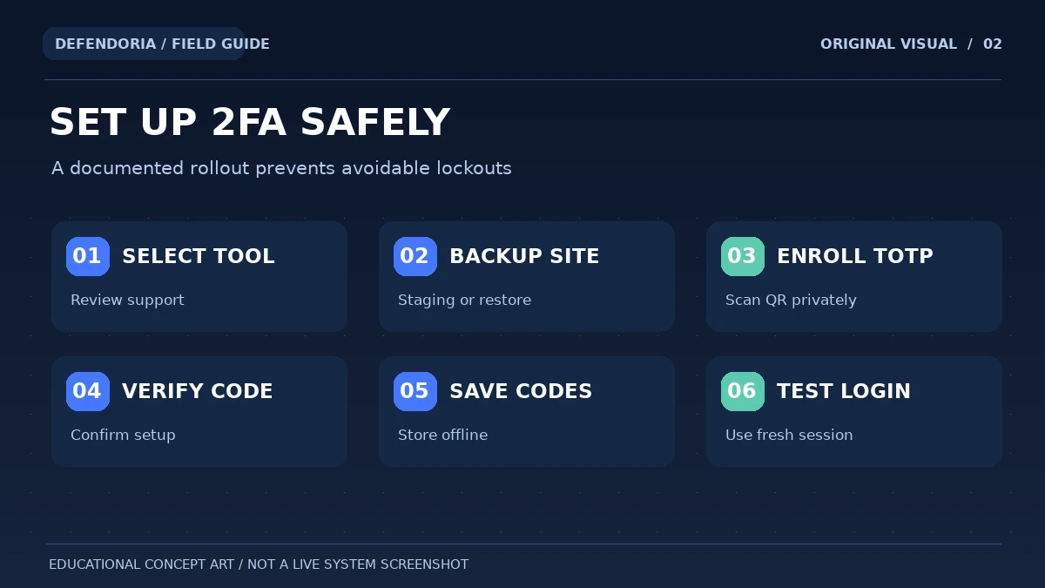Screen dimensions: 1045x588
Task: Click the green 03 step badge
Action: (x=743, y=256)
